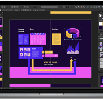Select the first page spread thumbnail
The height and width of the screenshot is (101, 103).
(1, 23)
